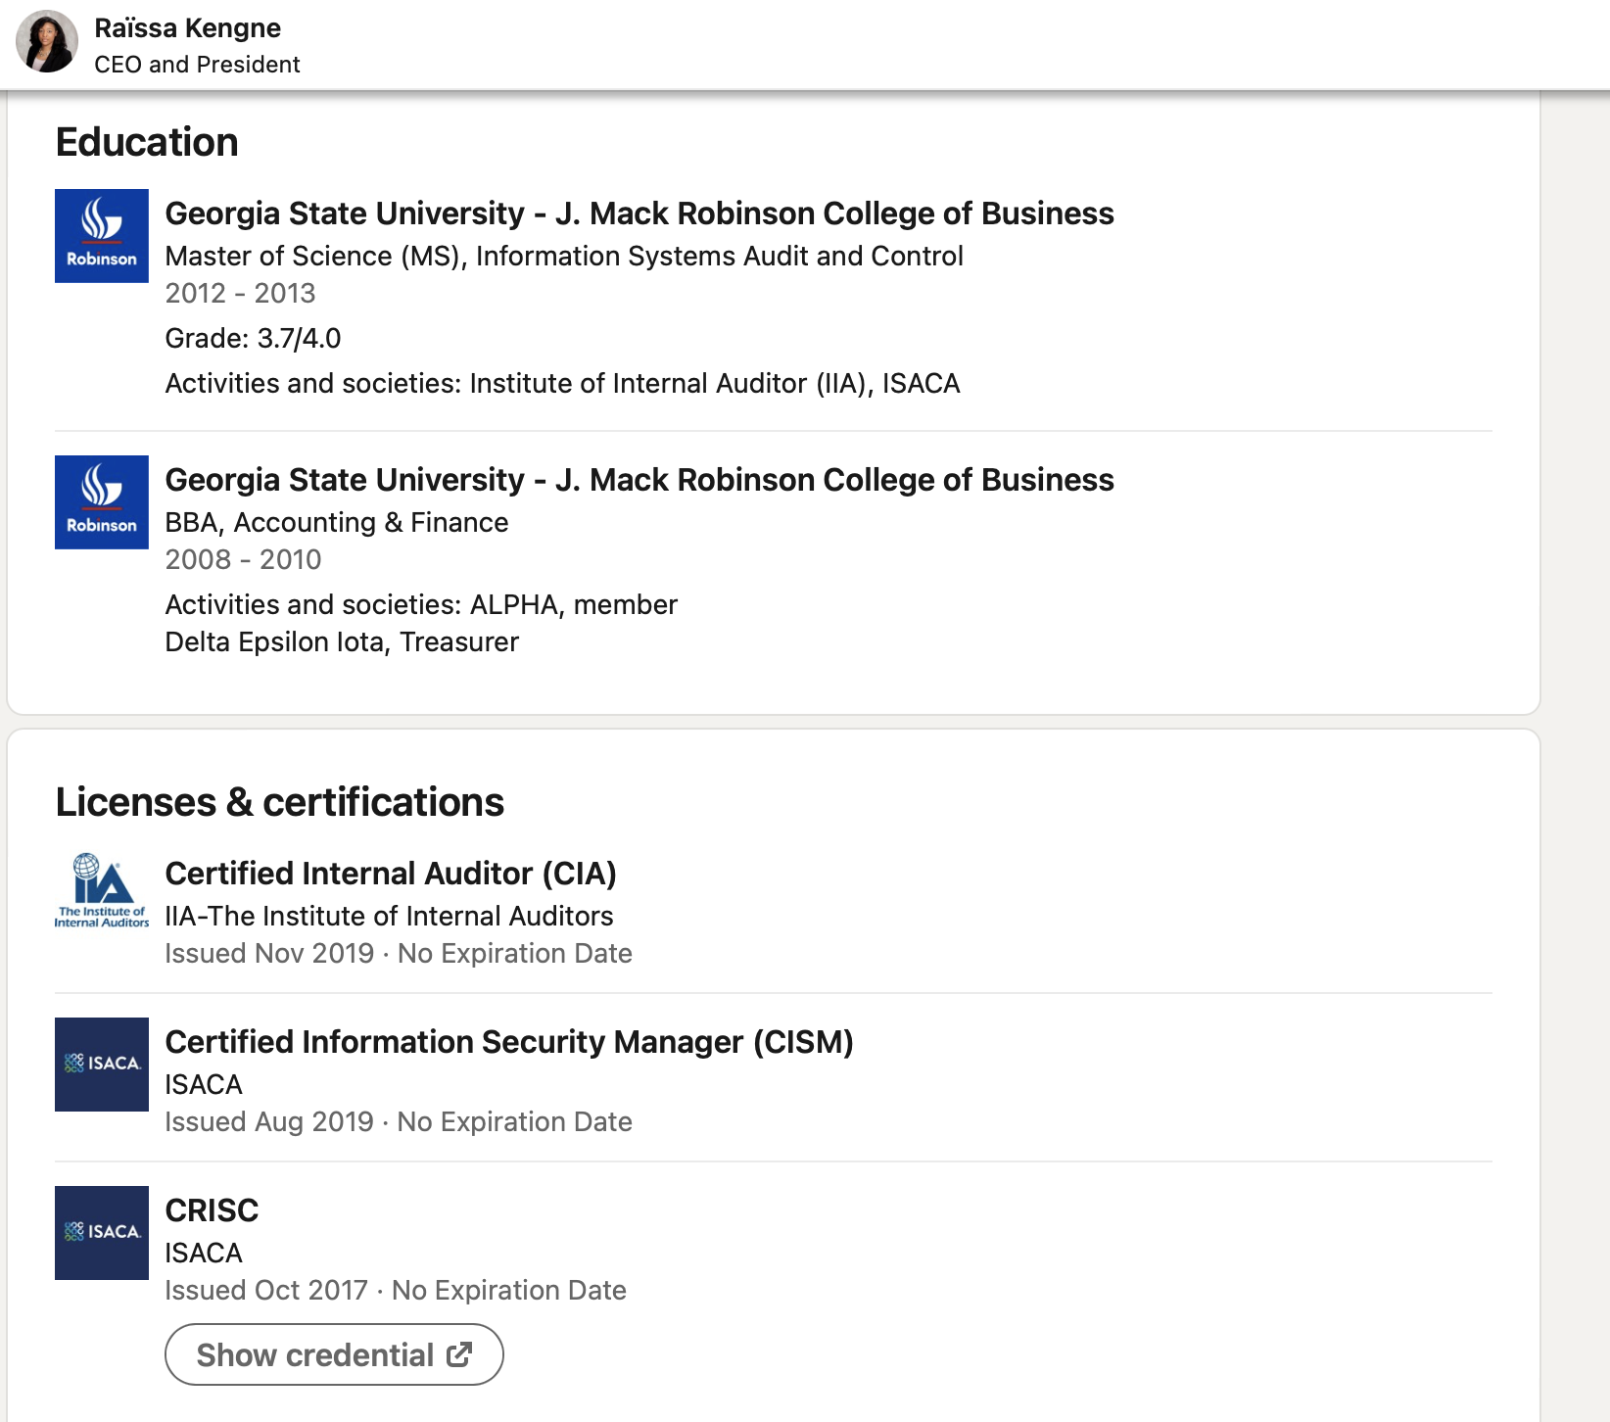
Task: Click ISACA issuer under CISM
Action: coord(204,1085)
